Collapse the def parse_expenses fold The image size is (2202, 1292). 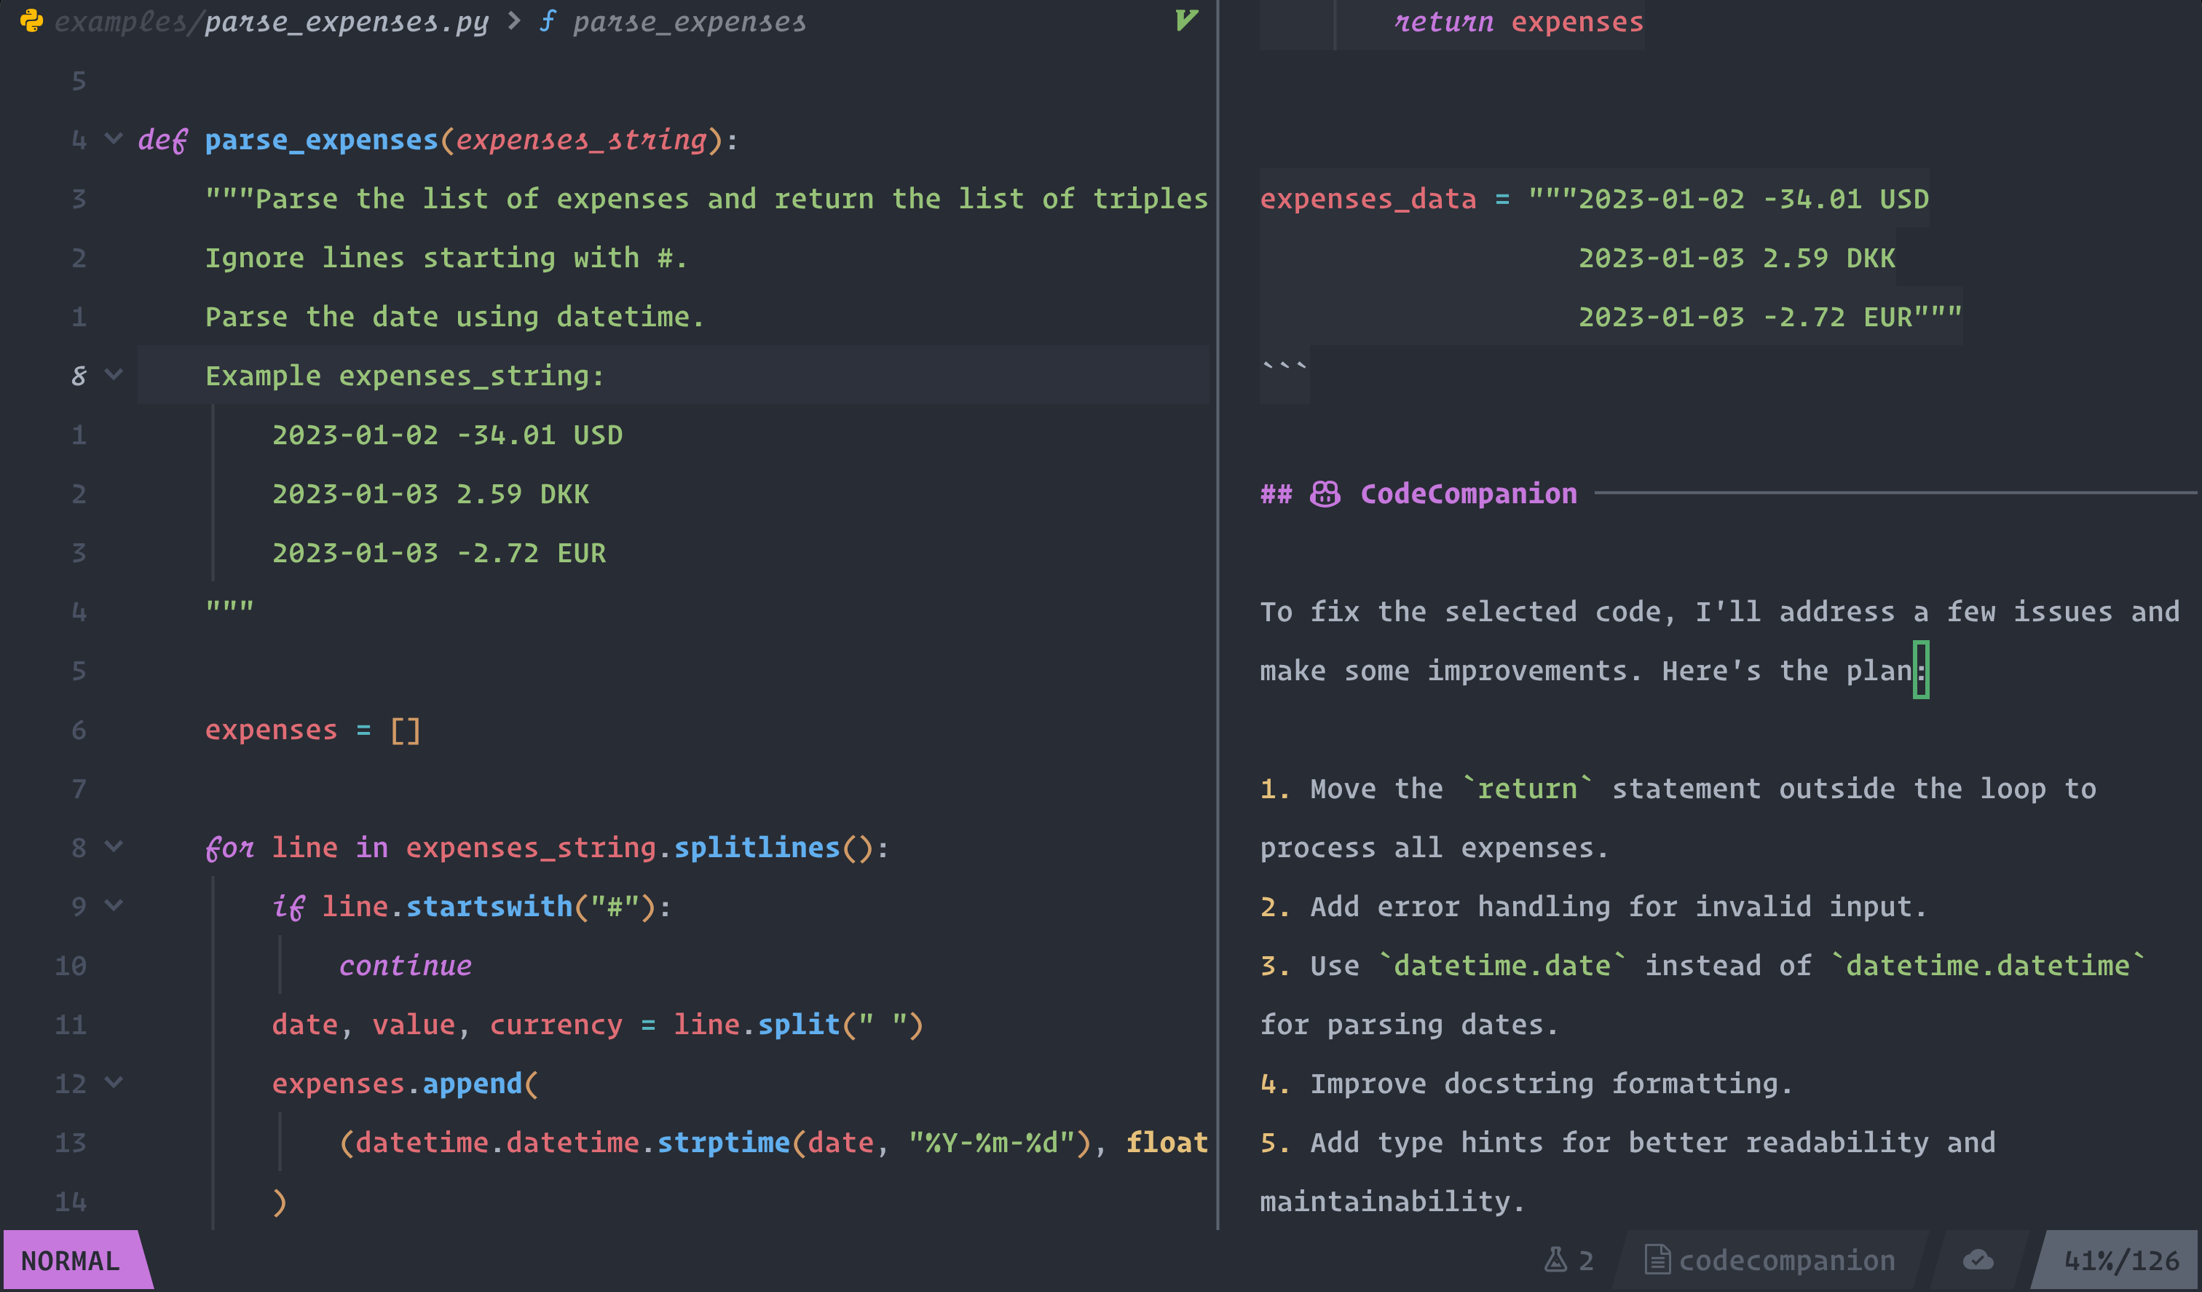click(x=114, y=139)
